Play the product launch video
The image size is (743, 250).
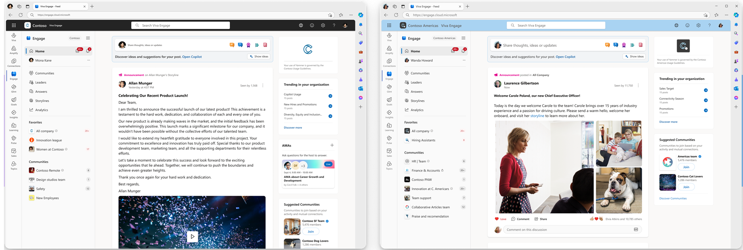(192, 237)
